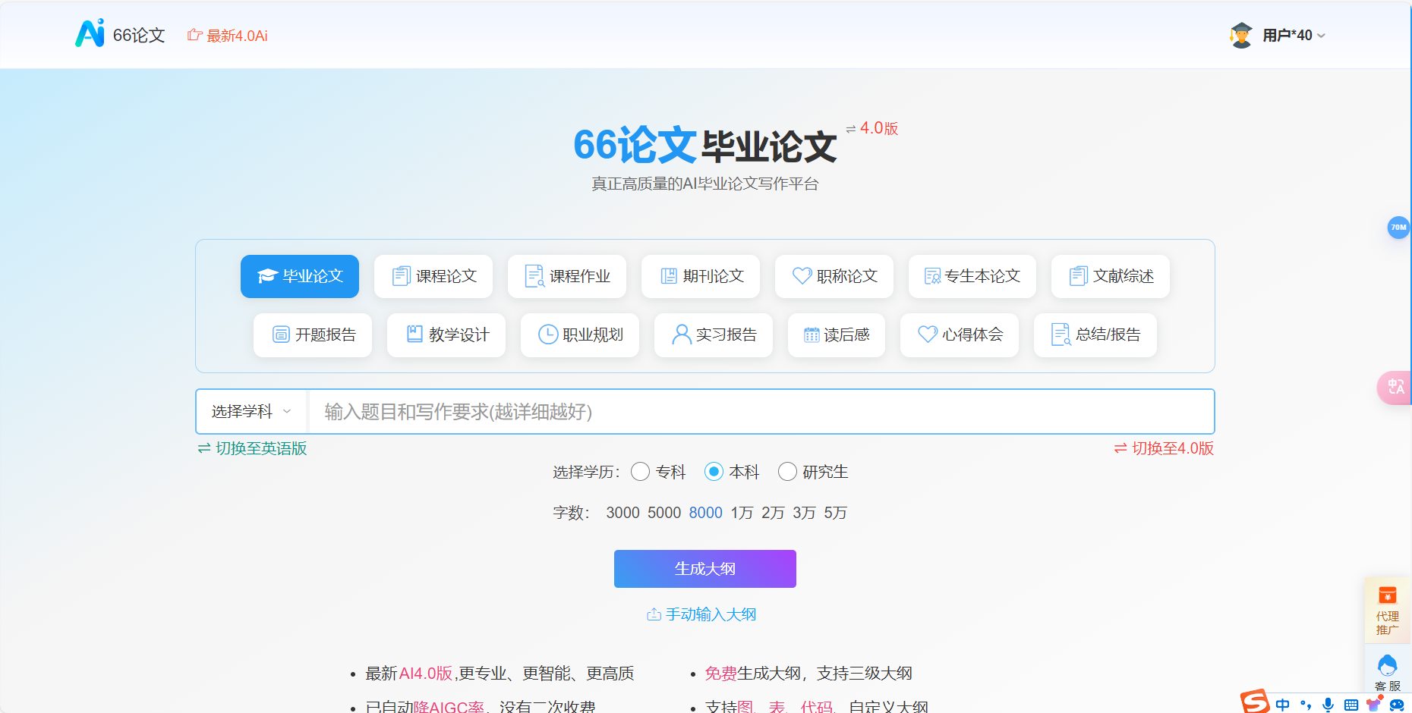
Task: Click the 66论文 logo icon
Action: (90, 34)
